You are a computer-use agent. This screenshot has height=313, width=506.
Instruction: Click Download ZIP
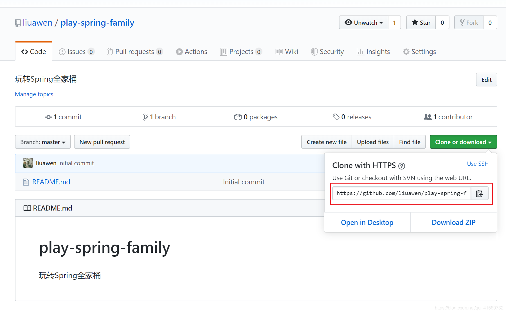click(x=453, y=222)
